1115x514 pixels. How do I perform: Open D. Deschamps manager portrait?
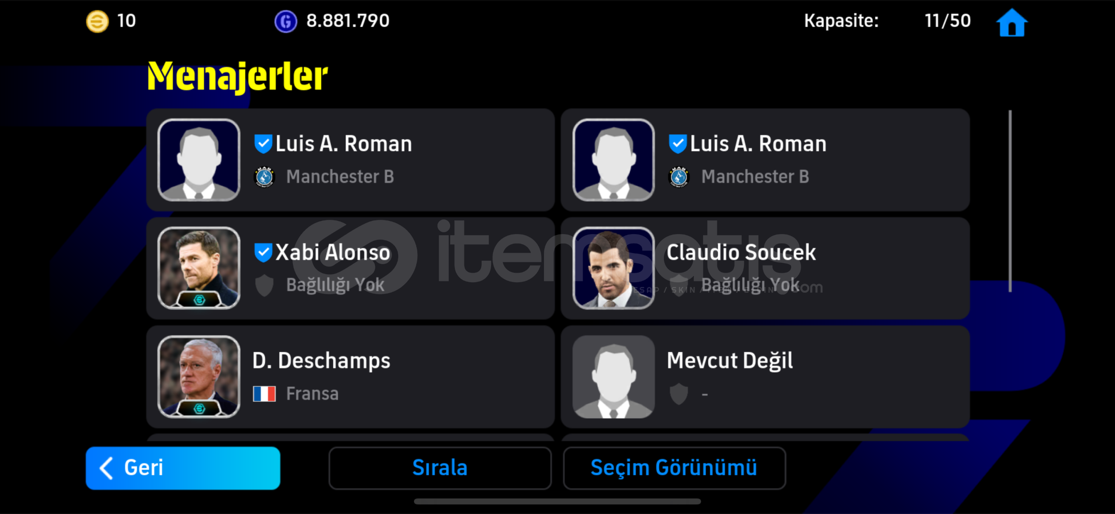click(199, 377)
